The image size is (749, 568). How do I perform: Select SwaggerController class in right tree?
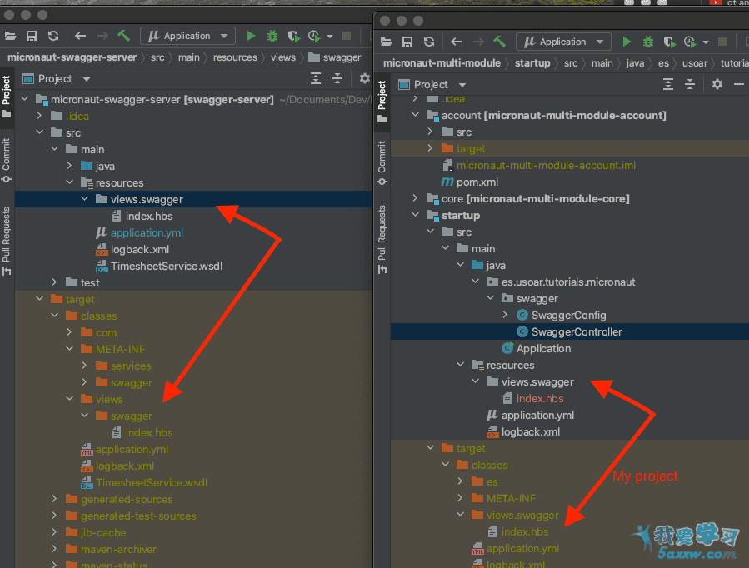coord(577,331)
